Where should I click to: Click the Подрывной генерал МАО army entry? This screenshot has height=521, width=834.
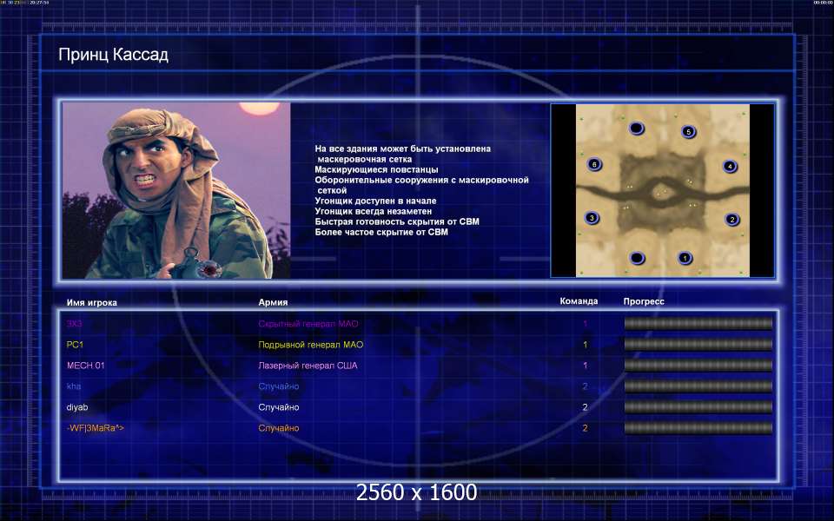pyautogui.click(x=310, y=345)
